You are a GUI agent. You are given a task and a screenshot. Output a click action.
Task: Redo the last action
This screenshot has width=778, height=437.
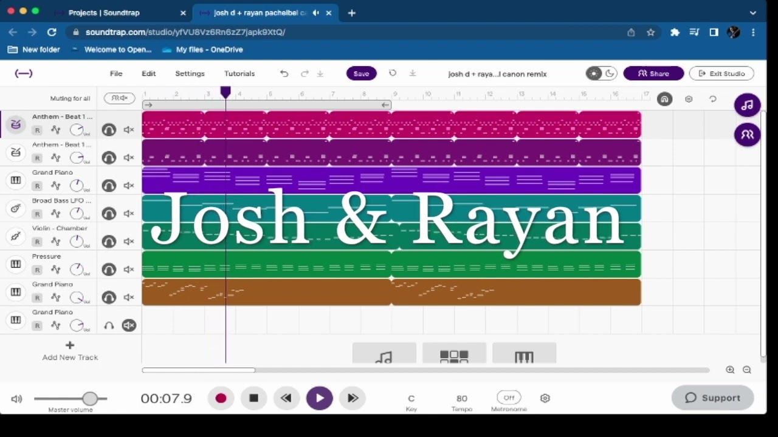[305, 73]
